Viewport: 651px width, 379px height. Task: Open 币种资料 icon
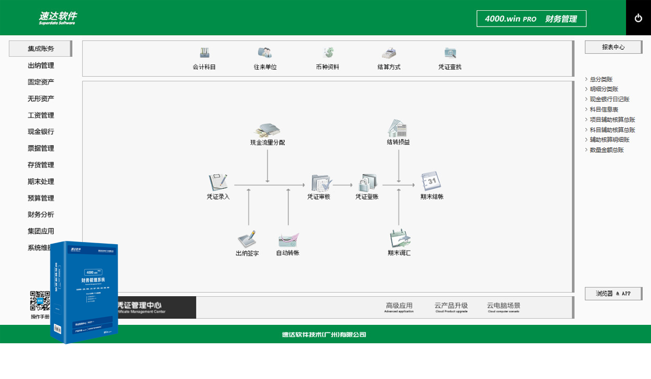(328, 53)
